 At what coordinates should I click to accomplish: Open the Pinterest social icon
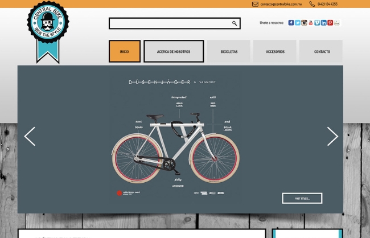[x=330, y=23]
